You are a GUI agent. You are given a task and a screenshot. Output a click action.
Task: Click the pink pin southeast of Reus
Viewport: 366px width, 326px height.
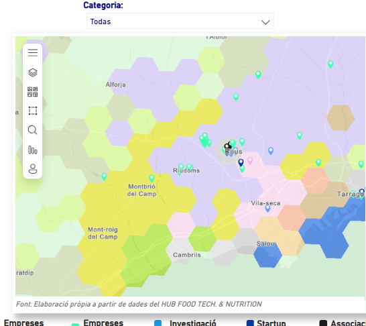coord(250,160)
